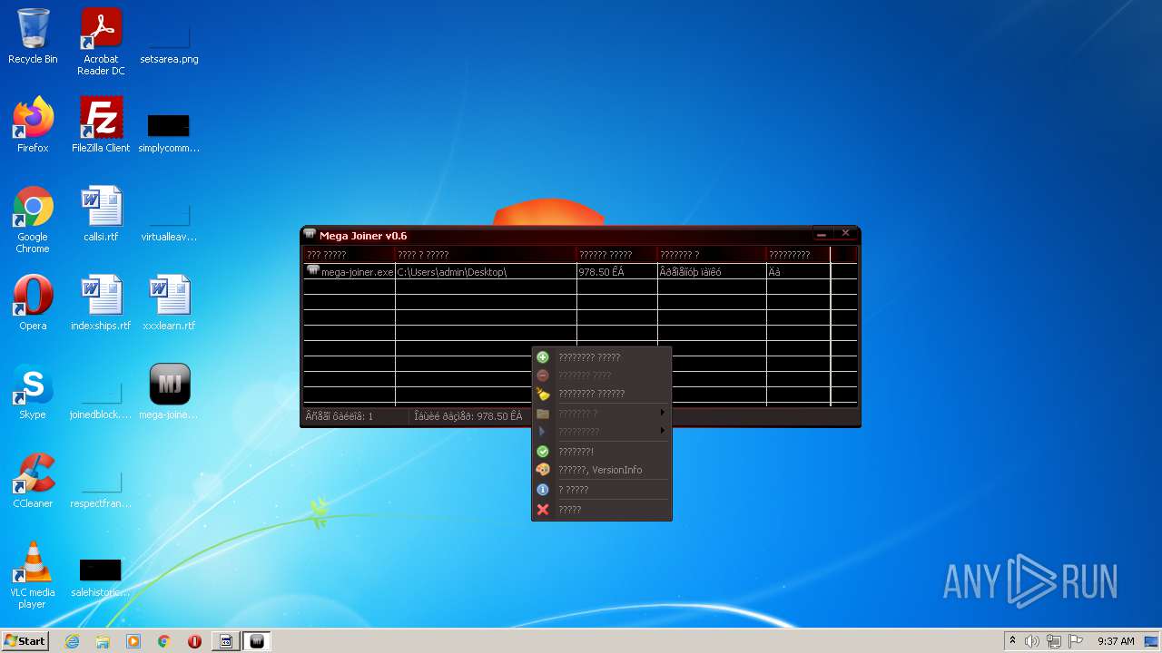This screenshot has width=1162, height=653.
Task: Launch Internet Explorer from taskbar
Action: [x=72, y=641]
